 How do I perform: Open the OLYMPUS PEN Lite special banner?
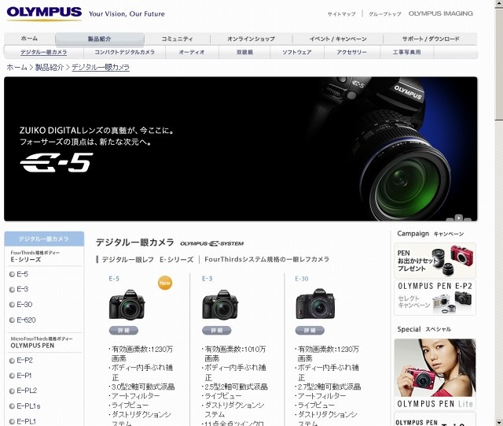(x=435, y=375)
